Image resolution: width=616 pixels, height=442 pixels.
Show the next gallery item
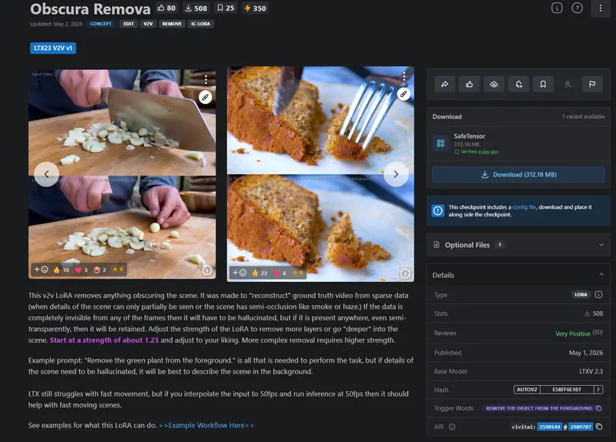coord(396,175)
